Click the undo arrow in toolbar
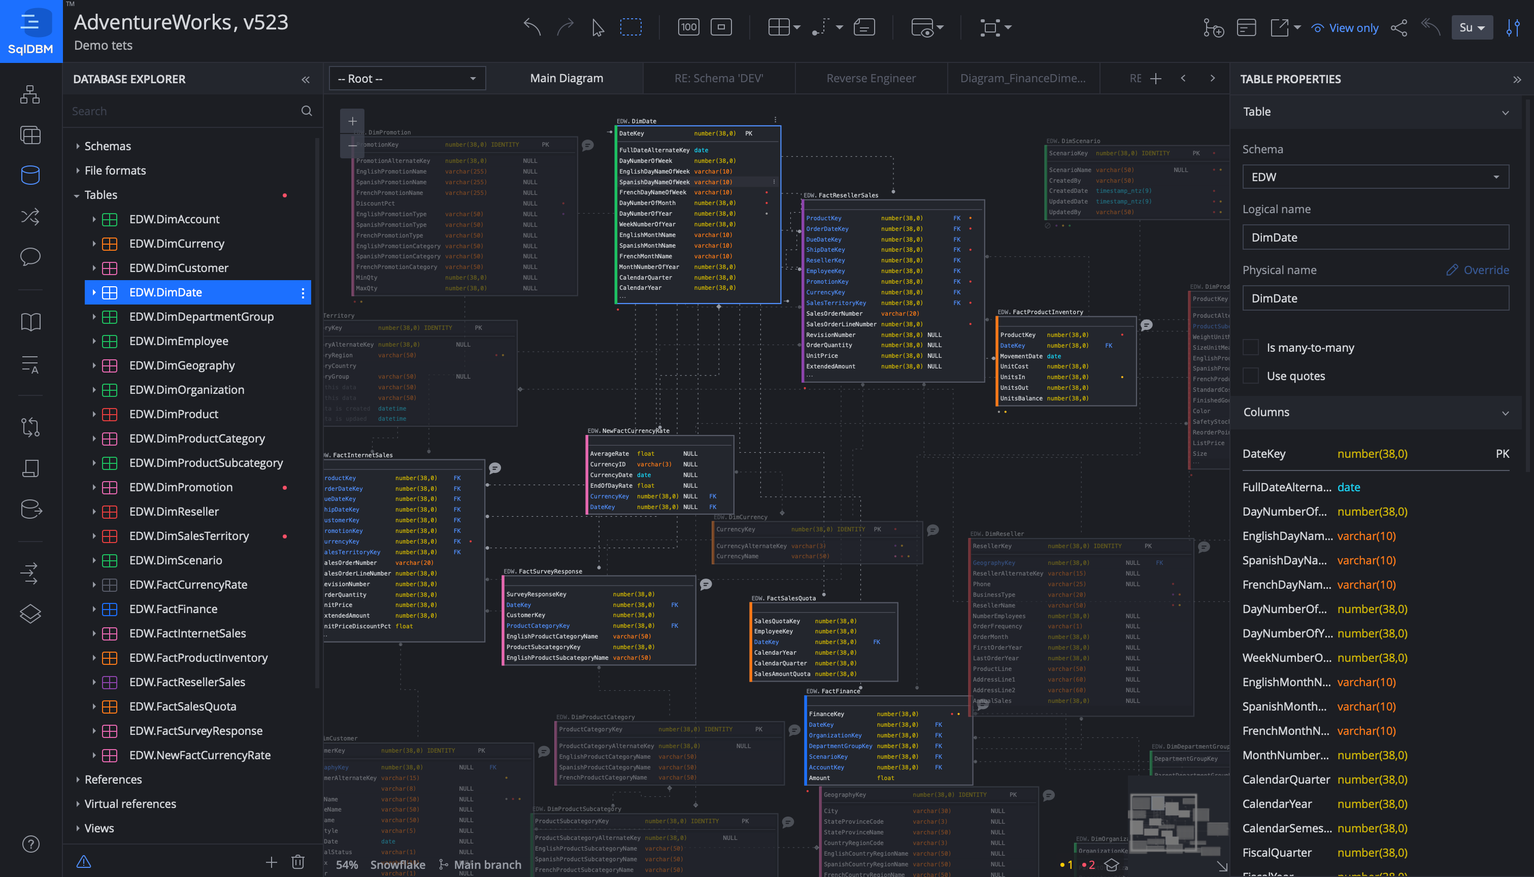This screenshot has height=877, width=1534. click(532, 27)
